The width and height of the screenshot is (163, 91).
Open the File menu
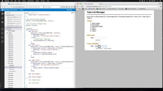(x=12, y=1)
